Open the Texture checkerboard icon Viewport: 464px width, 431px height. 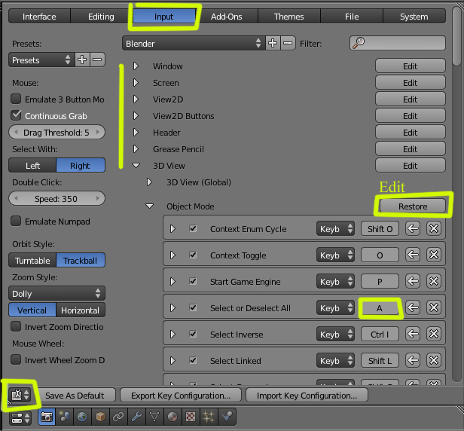(x=191, y=417)
